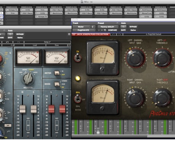This screenshot has width=175, height=144.
Task: Toggle BYPASS in the PuigChild 670 window
Action: point(133,27)
